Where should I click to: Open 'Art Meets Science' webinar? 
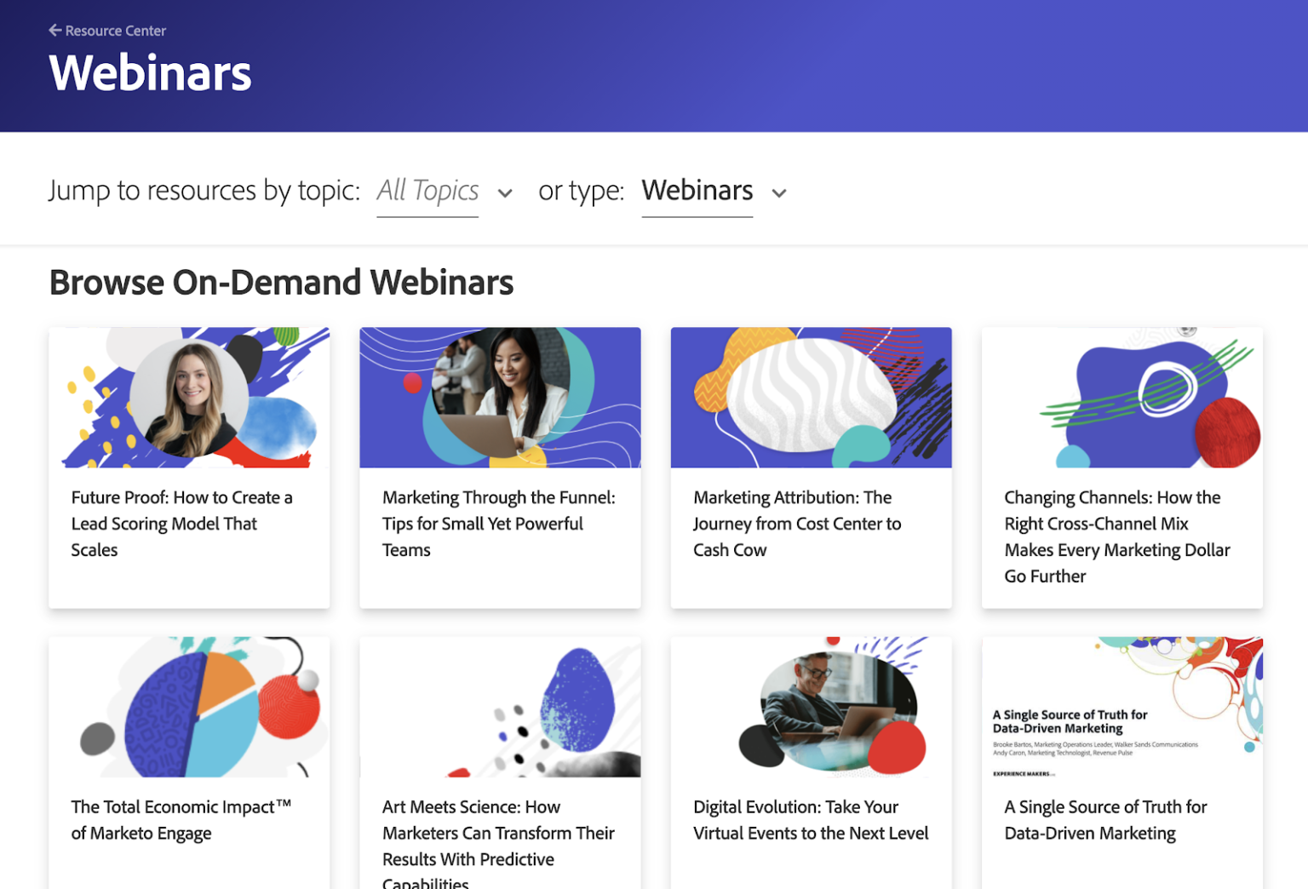click(x=497, y=833)
